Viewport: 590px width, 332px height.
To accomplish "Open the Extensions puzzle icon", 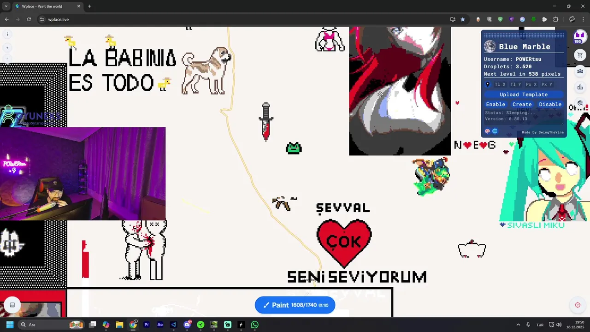I will click(555, 19).
